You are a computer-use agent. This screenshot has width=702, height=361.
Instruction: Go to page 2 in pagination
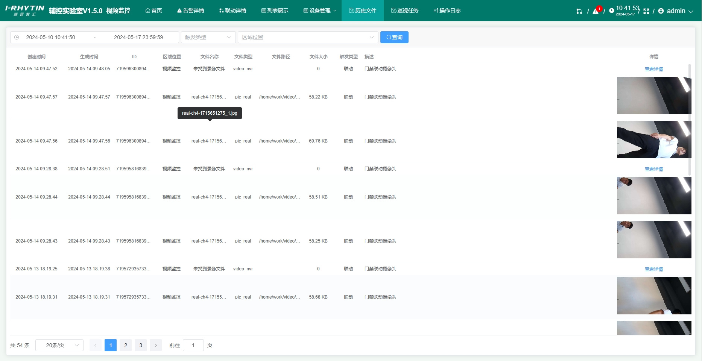pyautogui.click(x=126, y=345)
